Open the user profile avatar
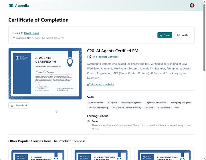This screenshot has width=206, height=160. pos(192,5)
